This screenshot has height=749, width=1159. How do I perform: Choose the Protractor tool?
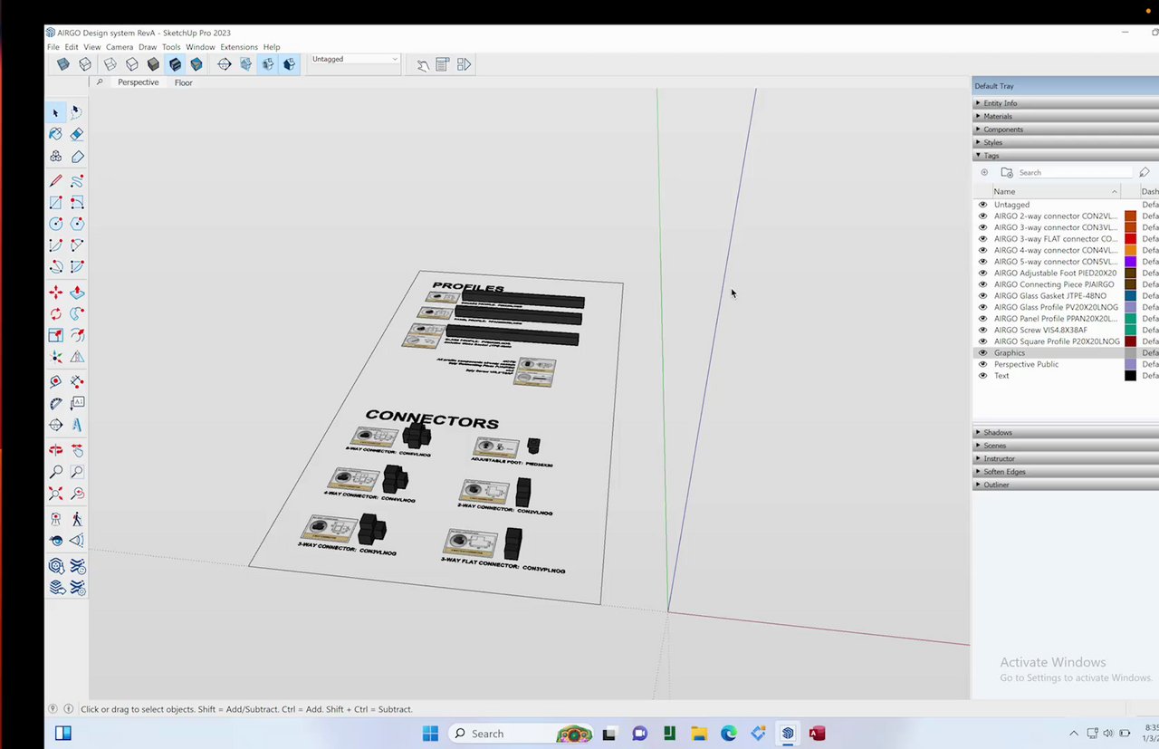click(x=55, y=403)
